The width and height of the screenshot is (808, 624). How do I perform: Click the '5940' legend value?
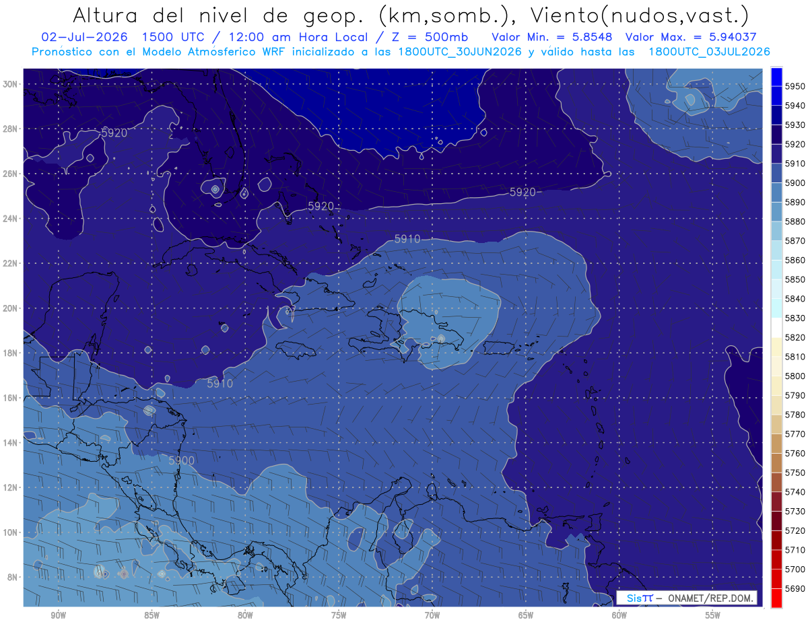(x=795, y=106)
